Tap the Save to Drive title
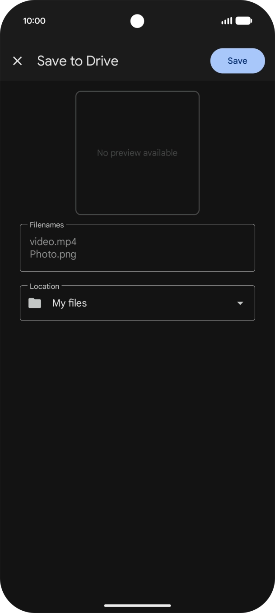This screenshot has width=275, height=613. coord(78,61)
